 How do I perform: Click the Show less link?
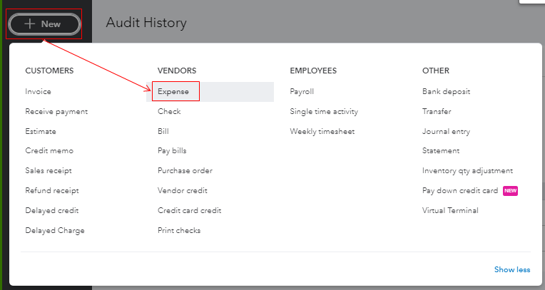(512, 270)
